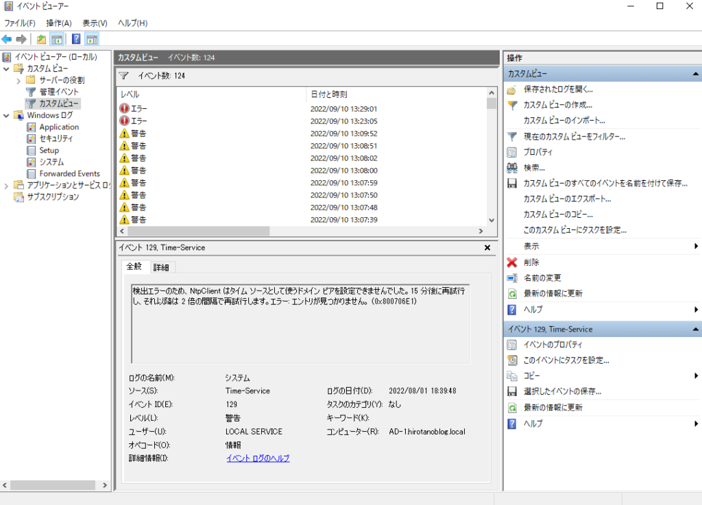
Task: Open 検索 using the binoculars icon
Action: click(x=511, y=168)
